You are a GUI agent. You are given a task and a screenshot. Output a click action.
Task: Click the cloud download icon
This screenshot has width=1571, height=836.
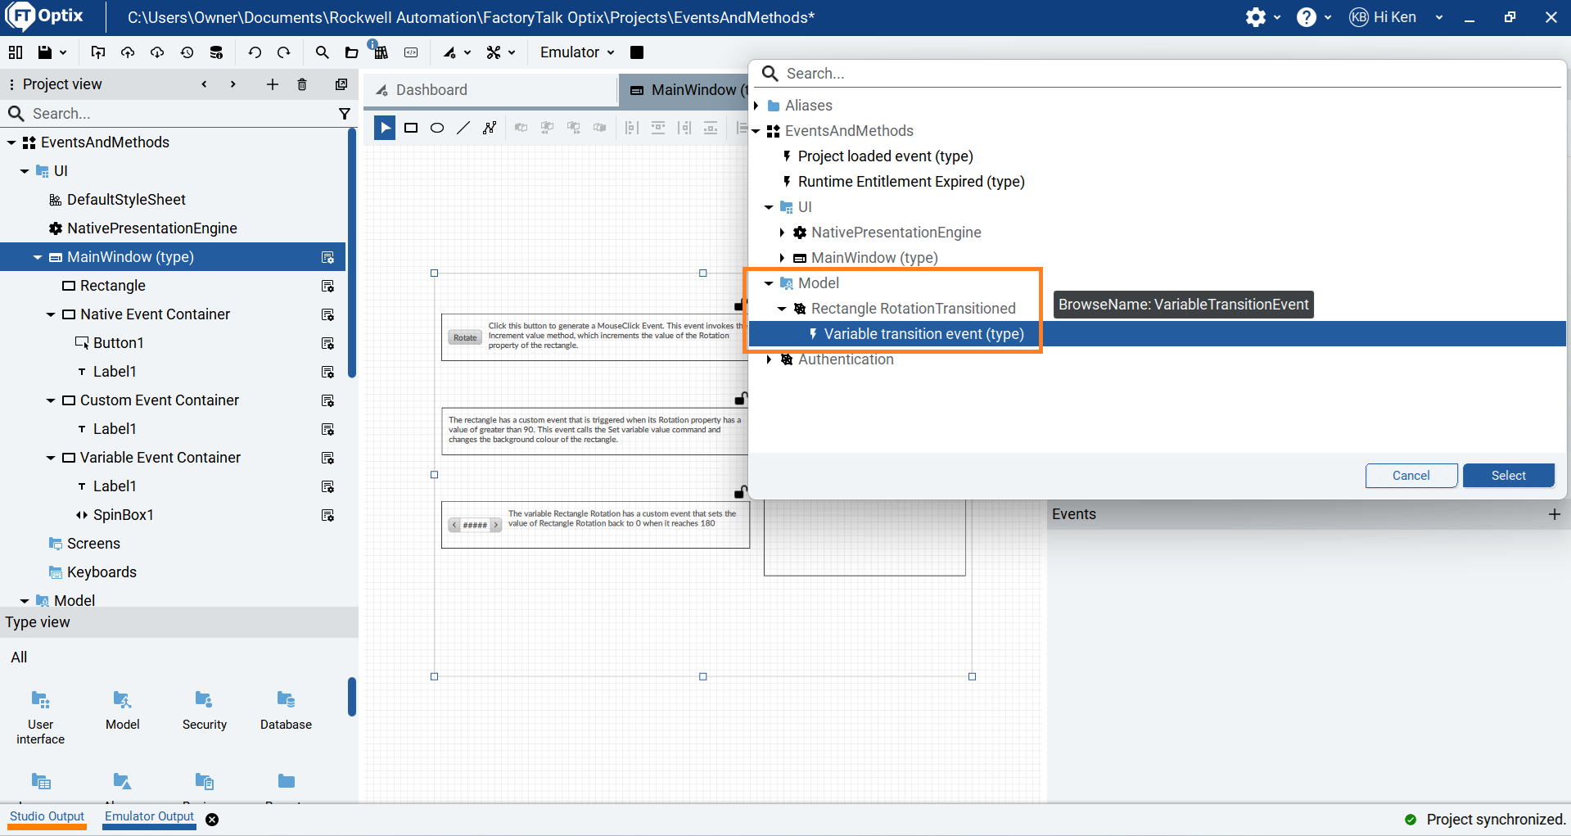pyautogui.click(x=157, y=52)
